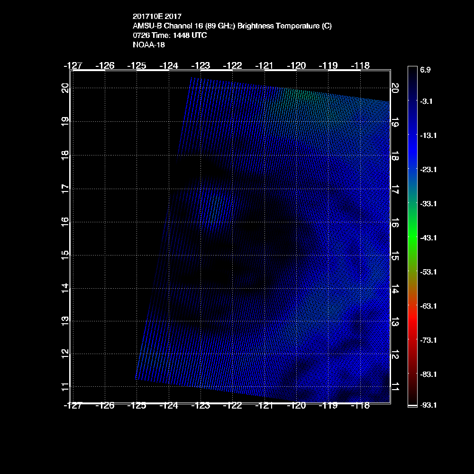Click the -127 longitude label on top axis
The image size is (474, 474).
pos(73,65)
